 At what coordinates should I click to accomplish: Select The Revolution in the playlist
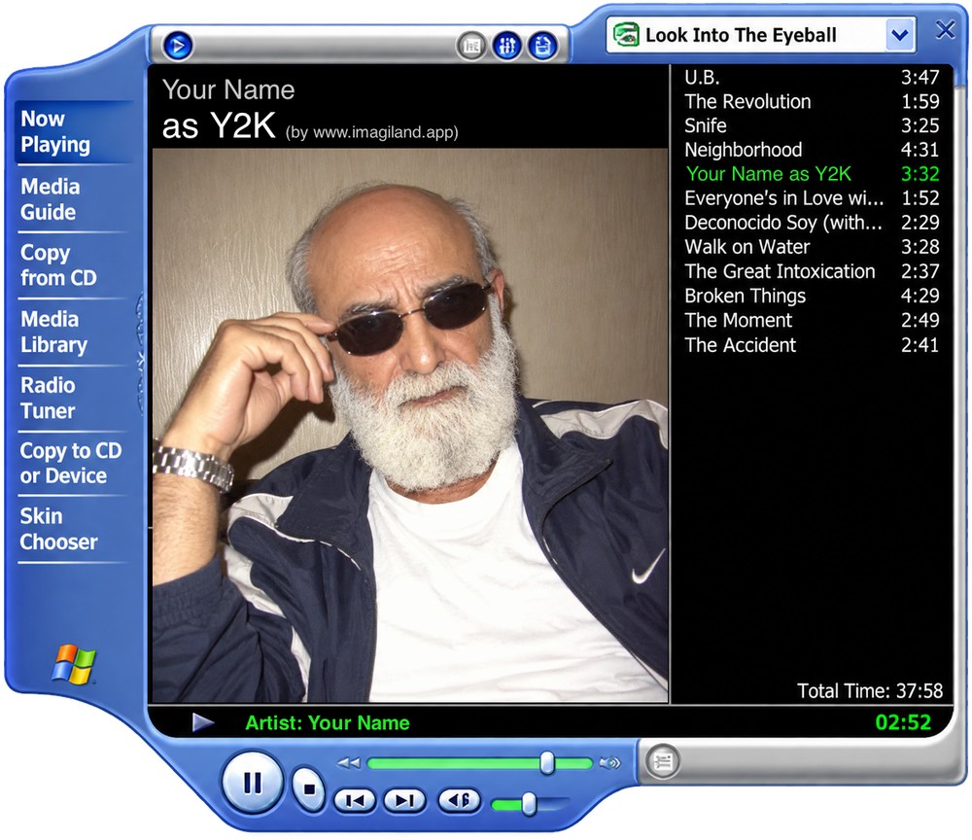click(812, 102)
